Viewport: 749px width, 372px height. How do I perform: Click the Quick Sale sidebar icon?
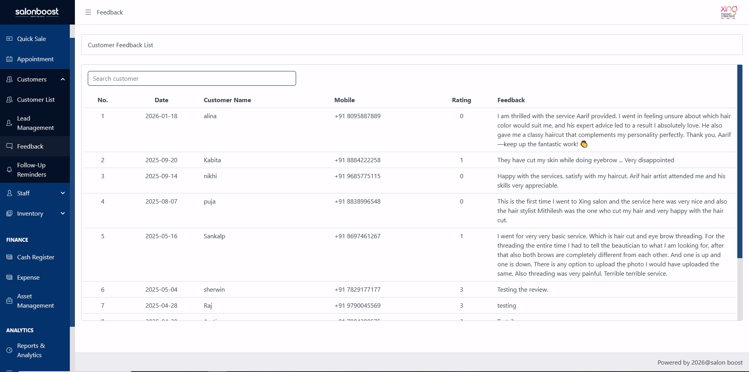pyautogui.click(x=9, y=39)
